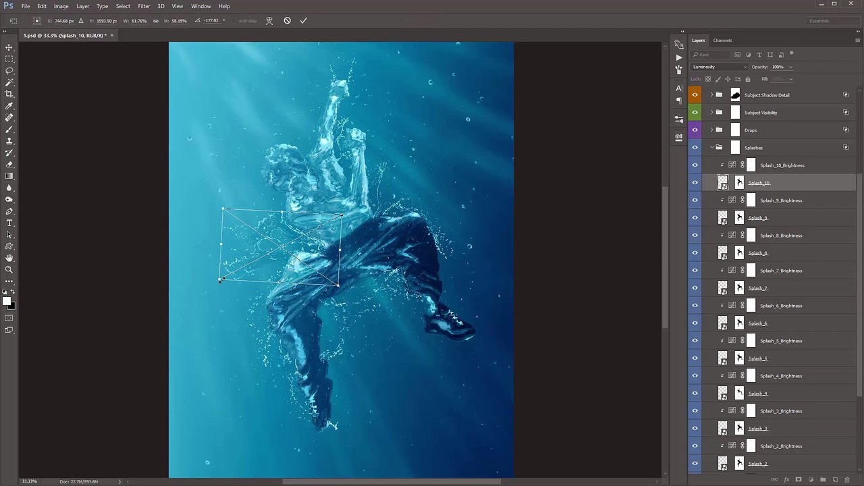Select the Healing Brush tool
Viewport: 864px width, 486px height.
[x=9, y=117]
